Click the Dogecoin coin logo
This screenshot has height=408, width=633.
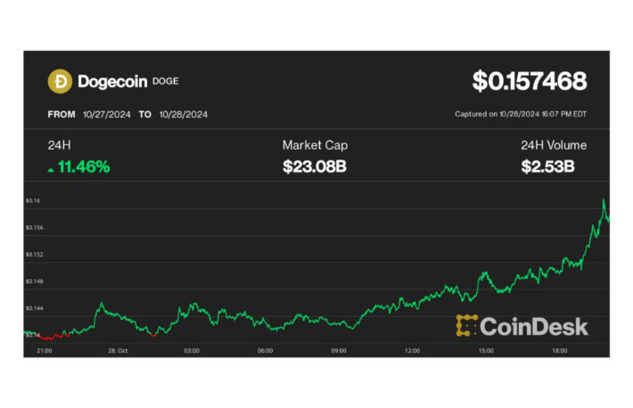pyautogui.click(x=60, y=82)
